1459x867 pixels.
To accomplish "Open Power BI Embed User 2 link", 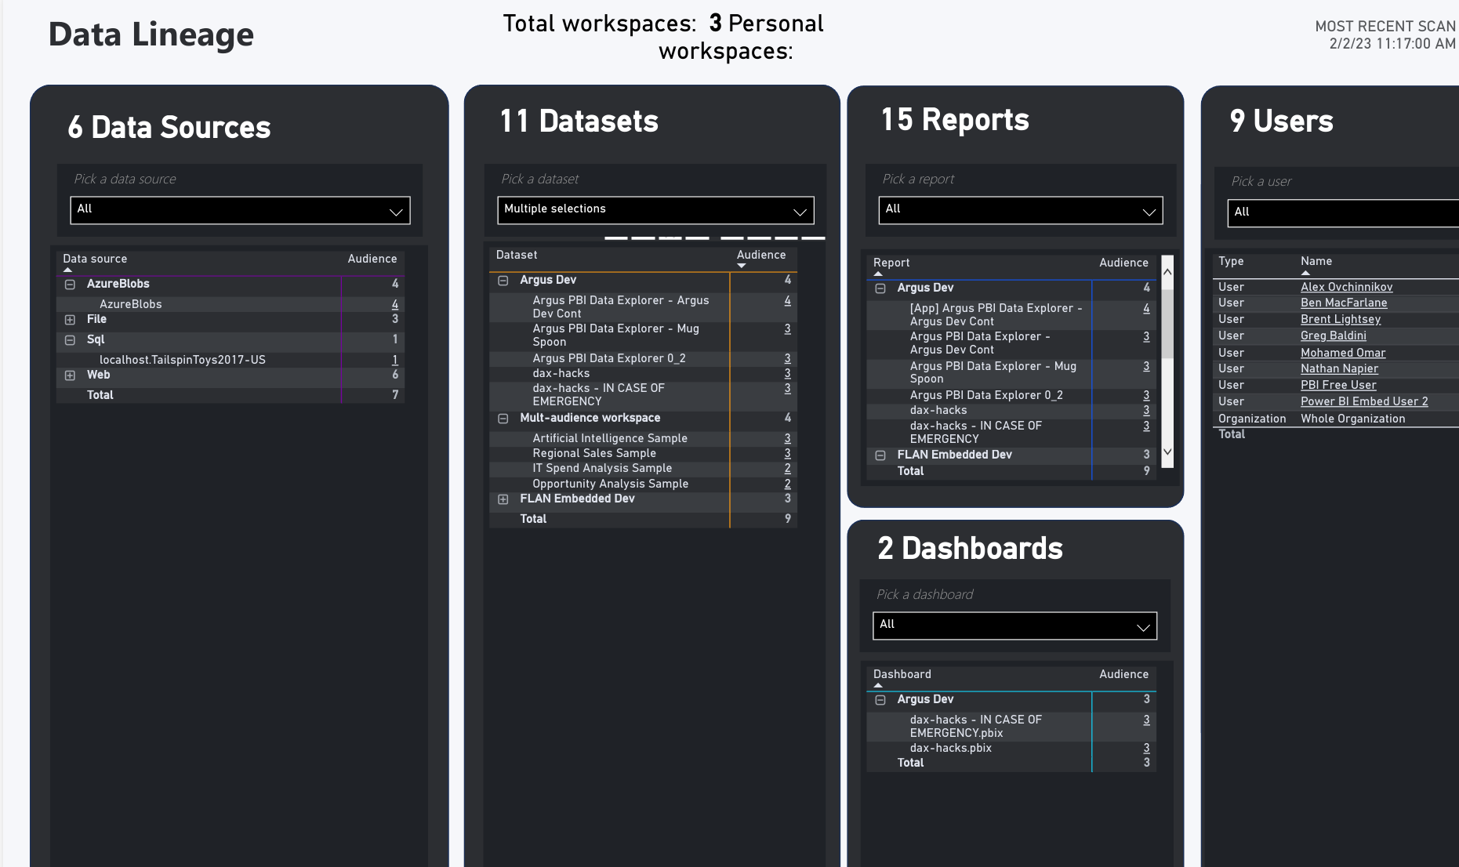I will (1364, 401).
